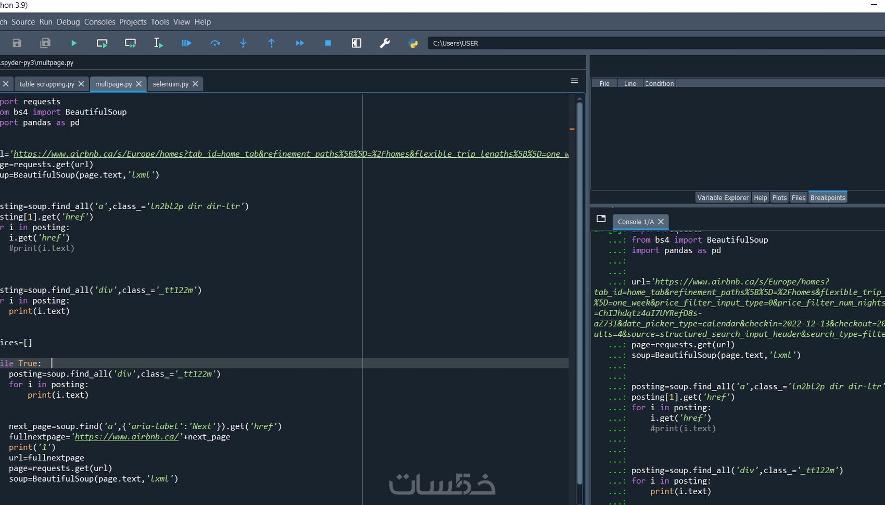Close the selenuim.py tab
This screenshot has height=505, width=885.
195,84
